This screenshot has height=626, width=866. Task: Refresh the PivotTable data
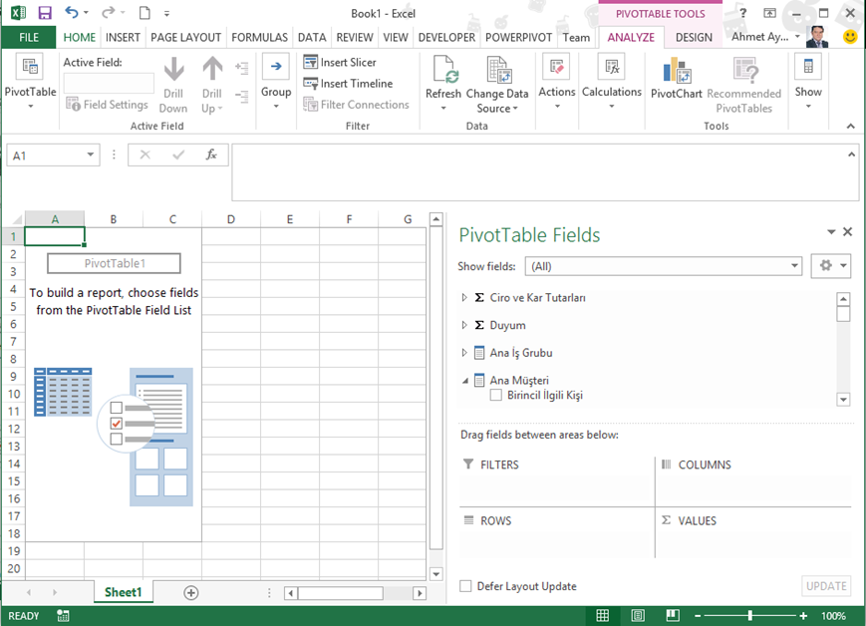pos(442,83)
